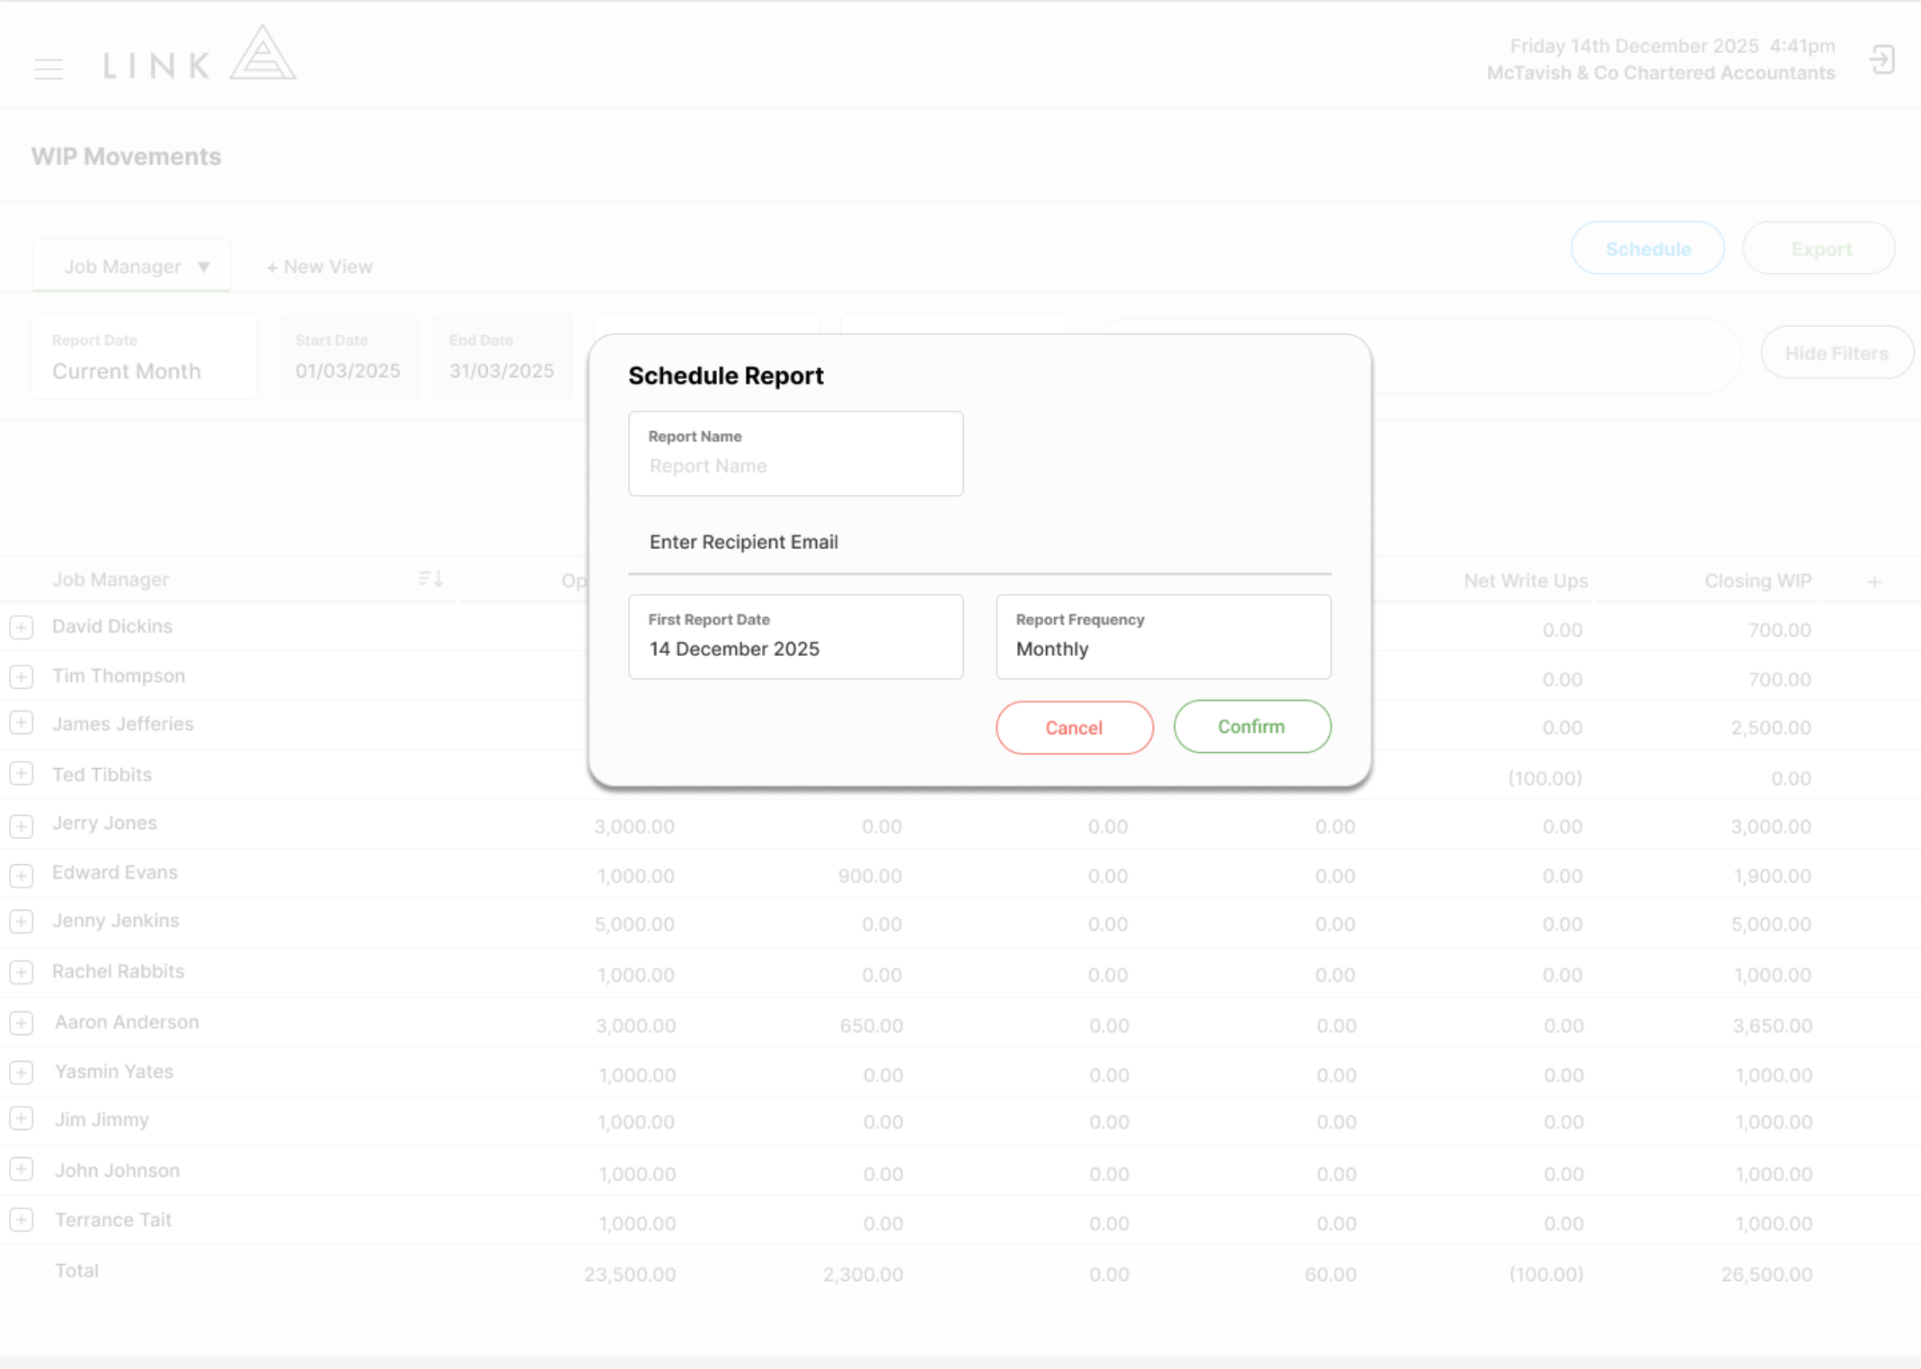Click the Hide Filters button
Image resolution: width=1921 pixels, height=1369 pixels.
click(x=1836, y=353)
